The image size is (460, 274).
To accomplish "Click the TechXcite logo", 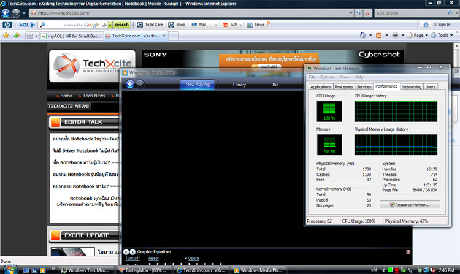I will tap(92, 66).
